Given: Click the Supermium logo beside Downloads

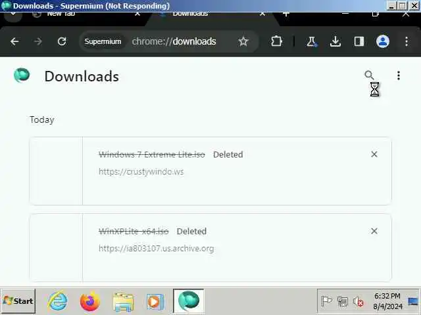Looking at the screenshot, I should point(22,75).
